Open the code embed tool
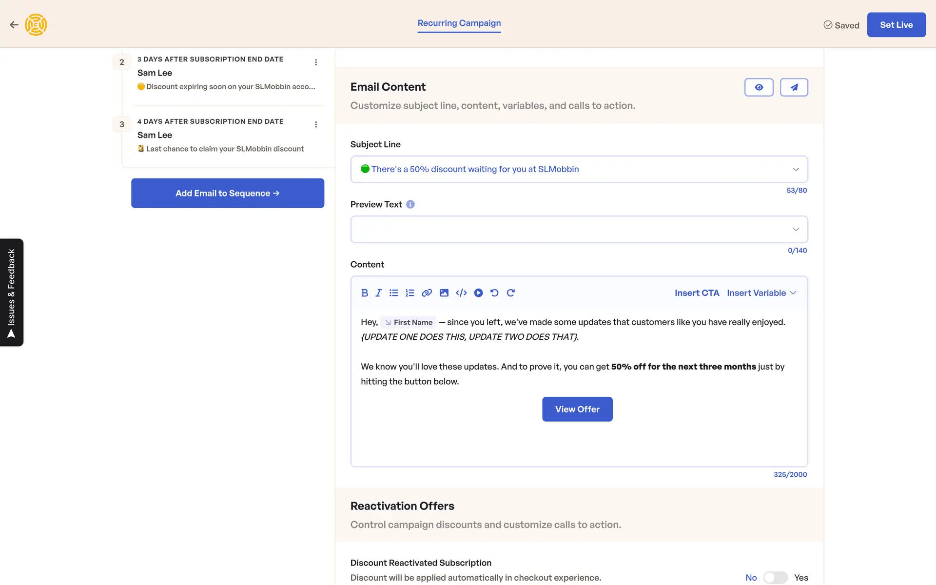The width and height of the screenshot is (936, 585). pyautogui.click(x=461, y=293)
